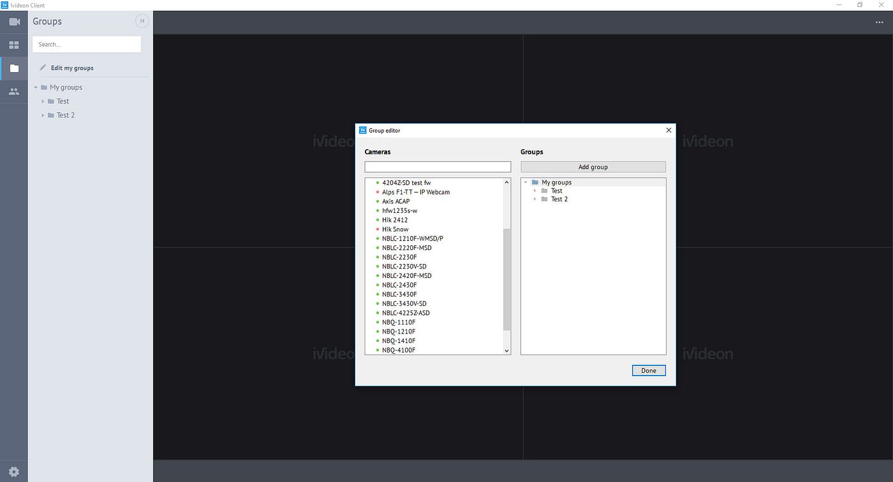The width and height of the screenshot is (893, 482).
Task: Select Test label in dialog Groups tree
Action: [557, 191]
